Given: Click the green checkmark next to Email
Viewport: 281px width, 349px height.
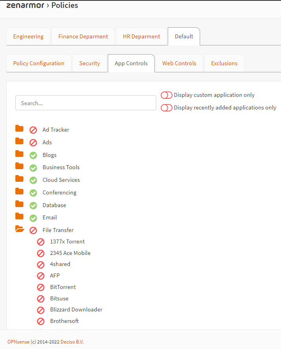Looking at the screenshot, I should [x=33, y=217].
